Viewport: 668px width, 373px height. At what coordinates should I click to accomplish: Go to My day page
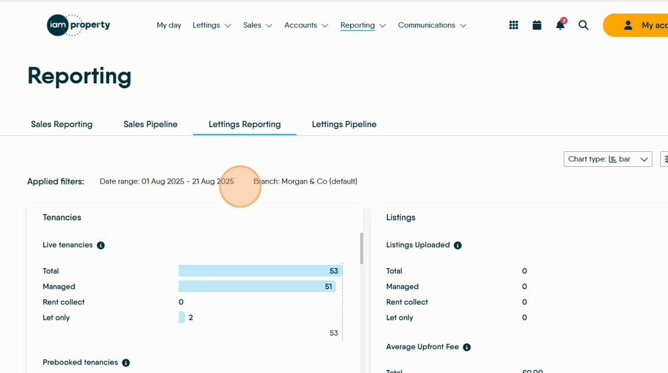[x=169, y=25]
